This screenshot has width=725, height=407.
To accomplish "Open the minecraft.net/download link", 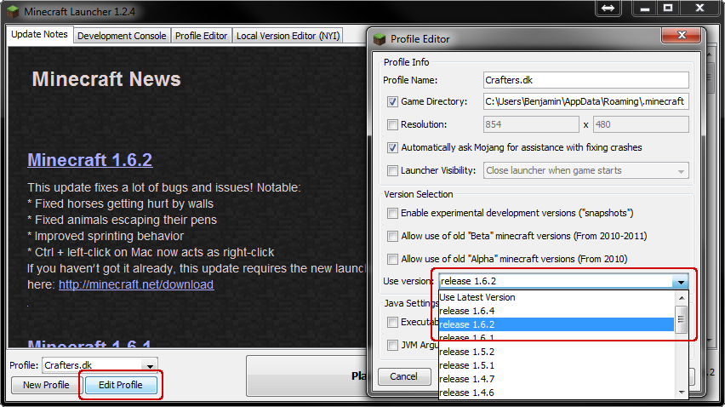I will [136, 284].
